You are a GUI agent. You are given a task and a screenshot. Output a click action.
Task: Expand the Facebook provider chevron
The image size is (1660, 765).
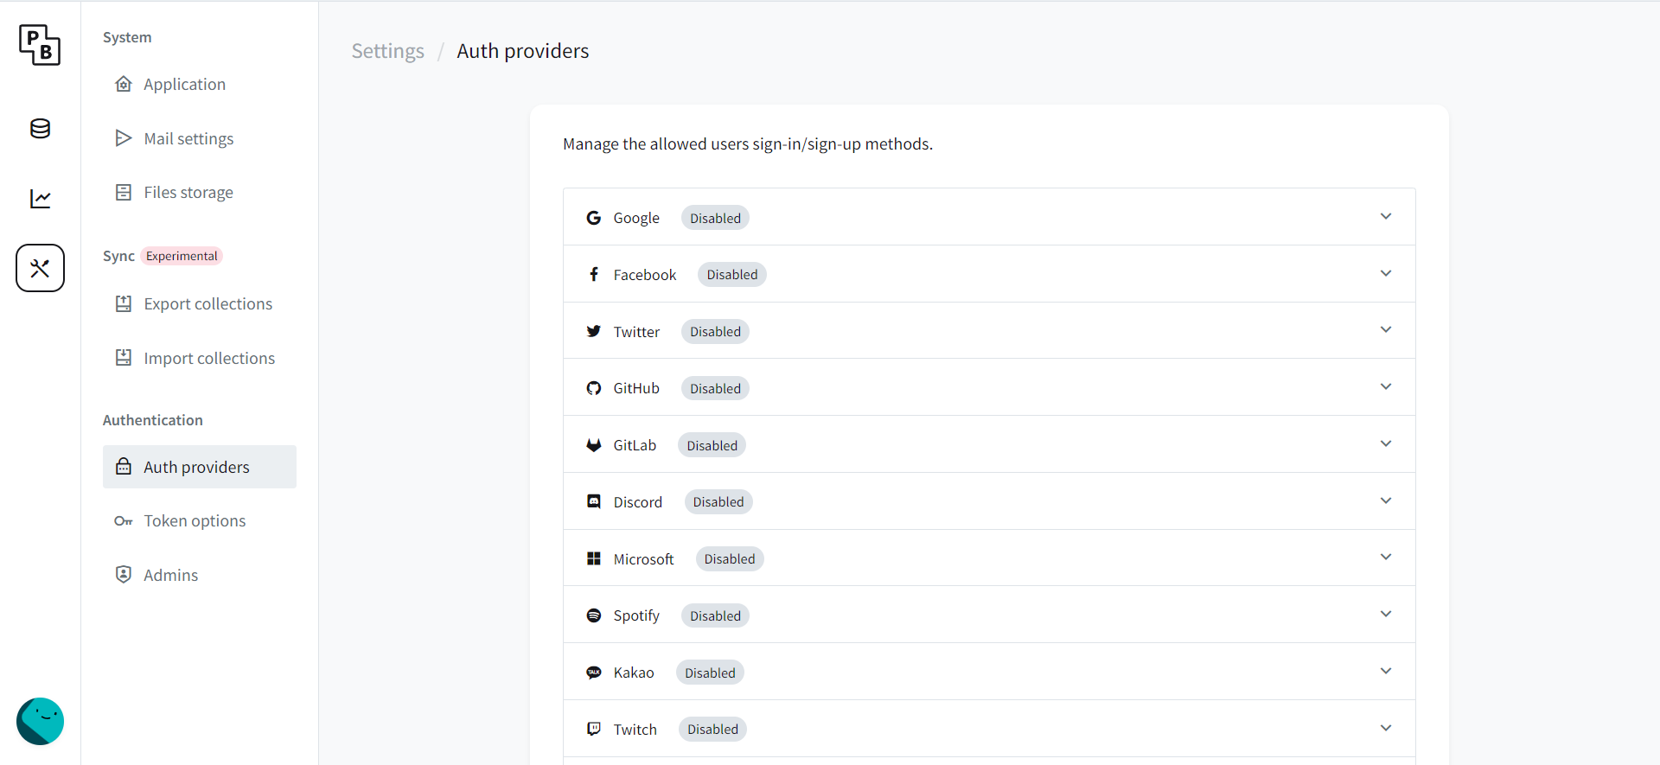(1386, 273)
